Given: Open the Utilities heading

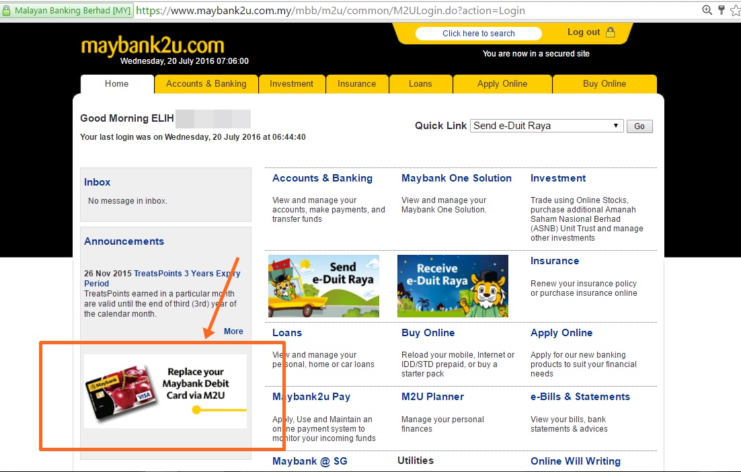Looking at the screenshot, I should tap(416, 461).
